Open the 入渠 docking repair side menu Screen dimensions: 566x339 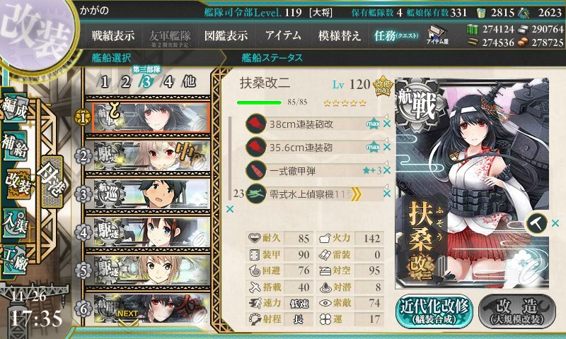[x=15, y=223]
